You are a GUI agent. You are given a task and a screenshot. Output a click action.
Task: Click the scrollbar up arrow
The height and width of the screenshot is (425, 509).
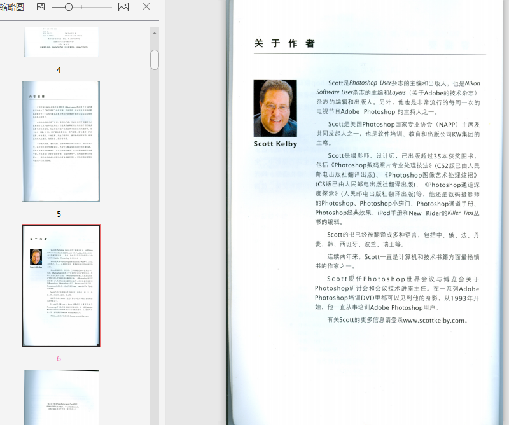click(155, 33)
